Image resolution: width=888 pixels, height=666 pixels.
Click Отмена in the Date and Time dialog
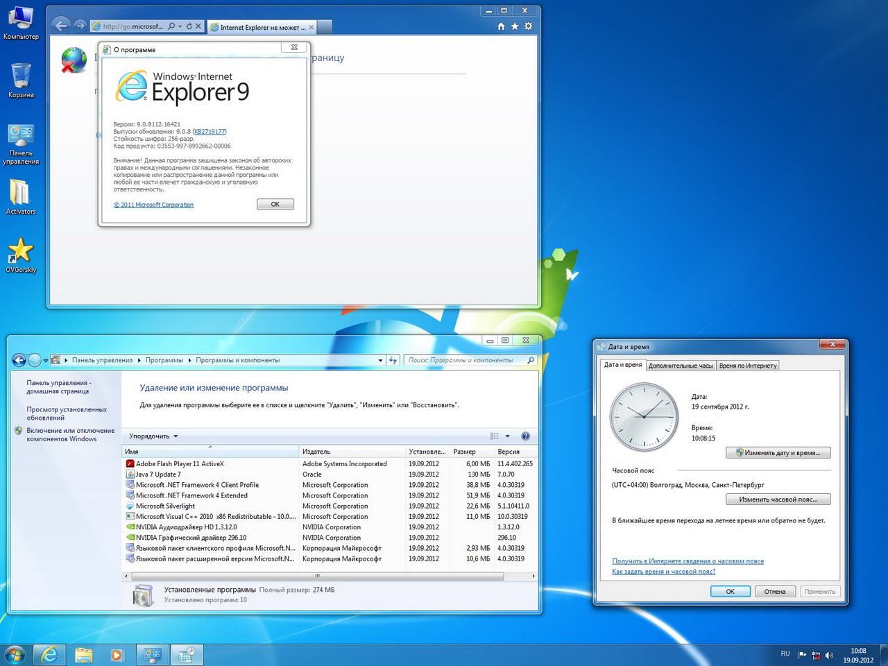coord(775,591)
